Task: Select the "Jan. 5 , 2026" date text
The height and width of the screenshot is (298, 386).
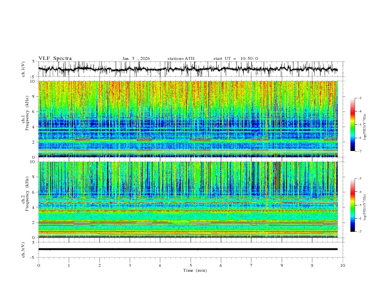Action: pyautogui.click(x=136, y=58)
